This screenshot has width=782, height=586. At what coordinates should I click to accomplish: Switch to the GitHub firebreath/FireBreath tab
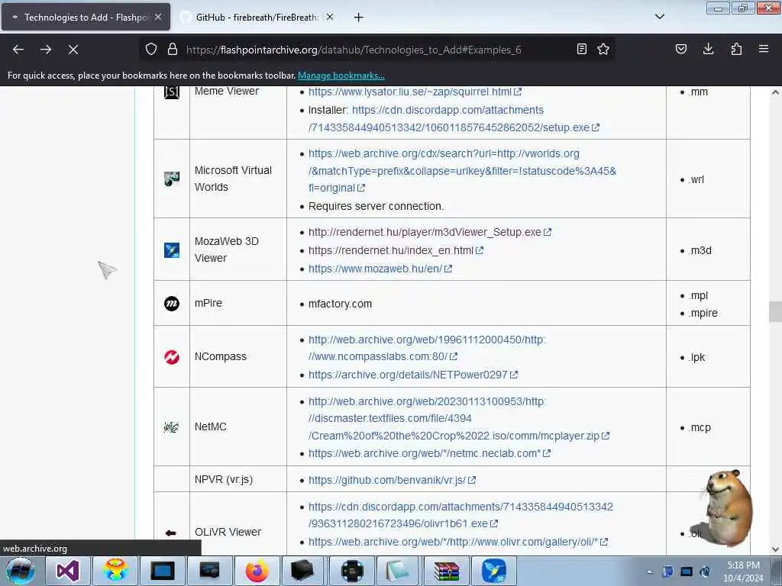(257, 18)
